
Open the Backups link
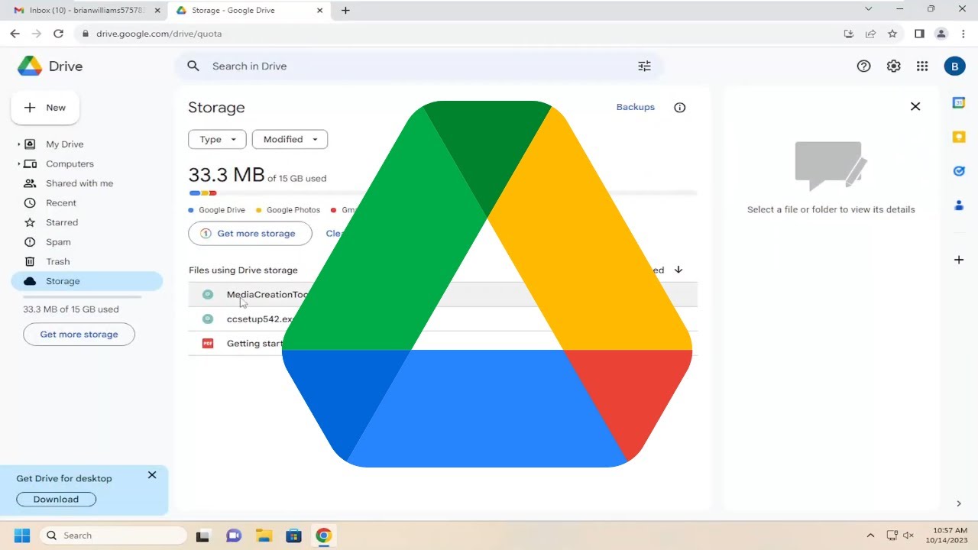636,107
